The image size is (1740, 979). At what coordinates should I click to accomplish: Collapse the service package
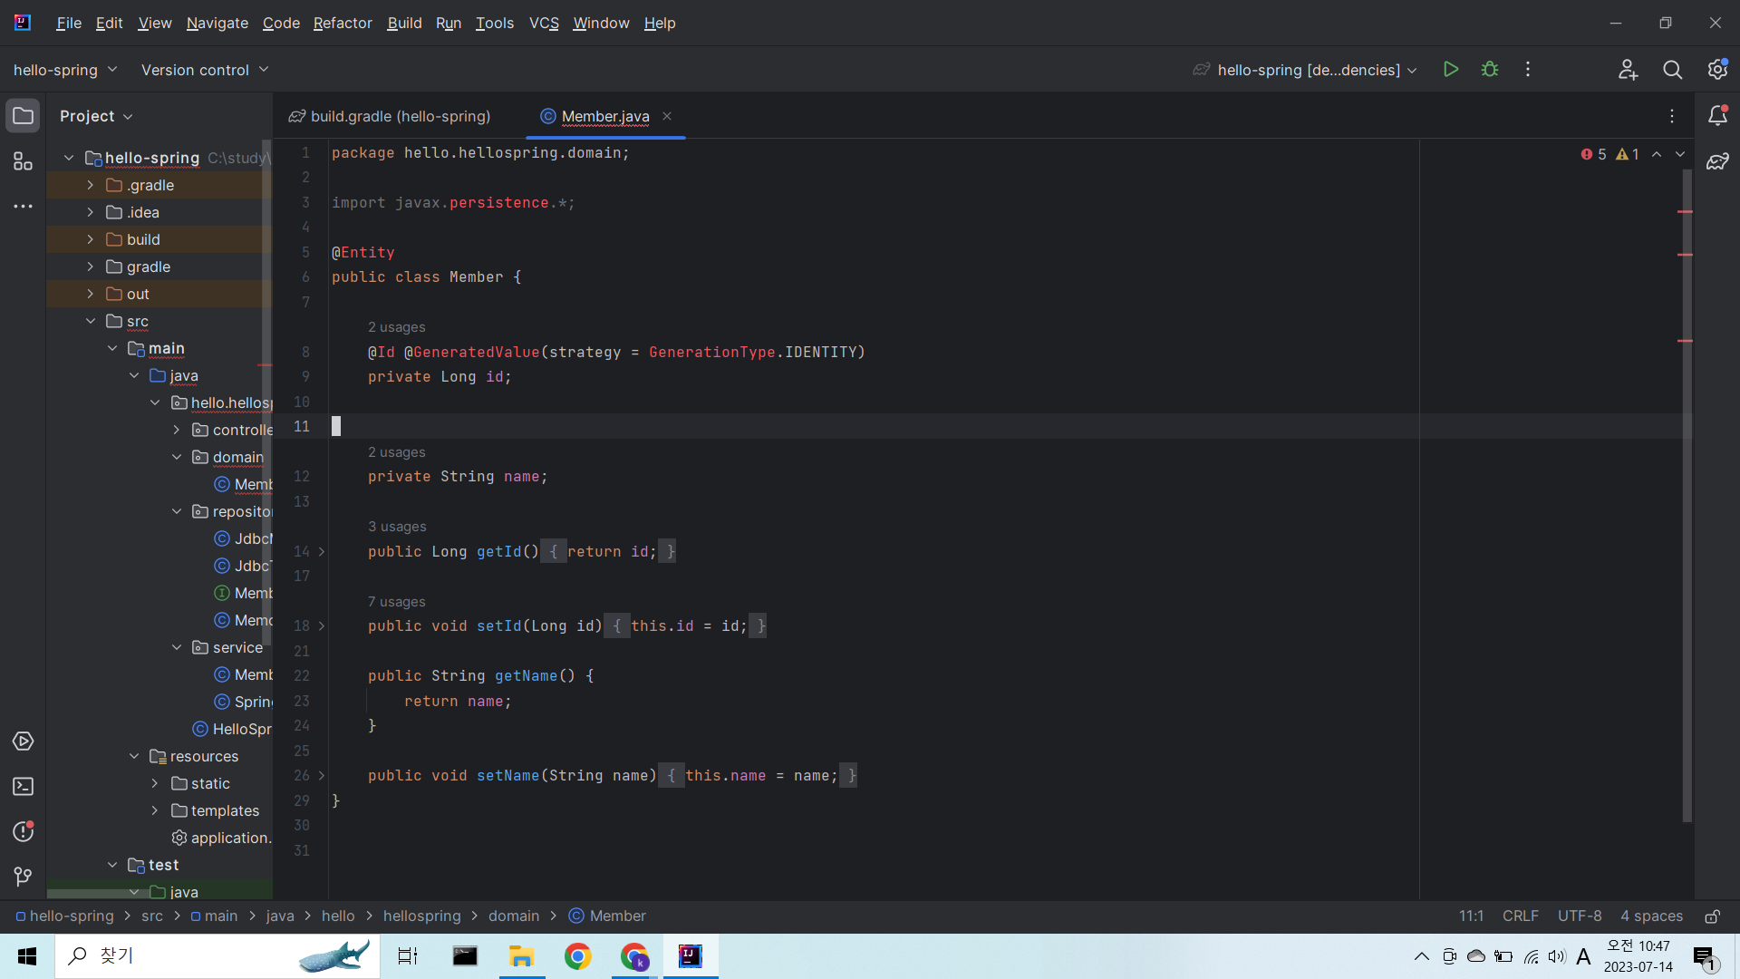tap(177, 647)
